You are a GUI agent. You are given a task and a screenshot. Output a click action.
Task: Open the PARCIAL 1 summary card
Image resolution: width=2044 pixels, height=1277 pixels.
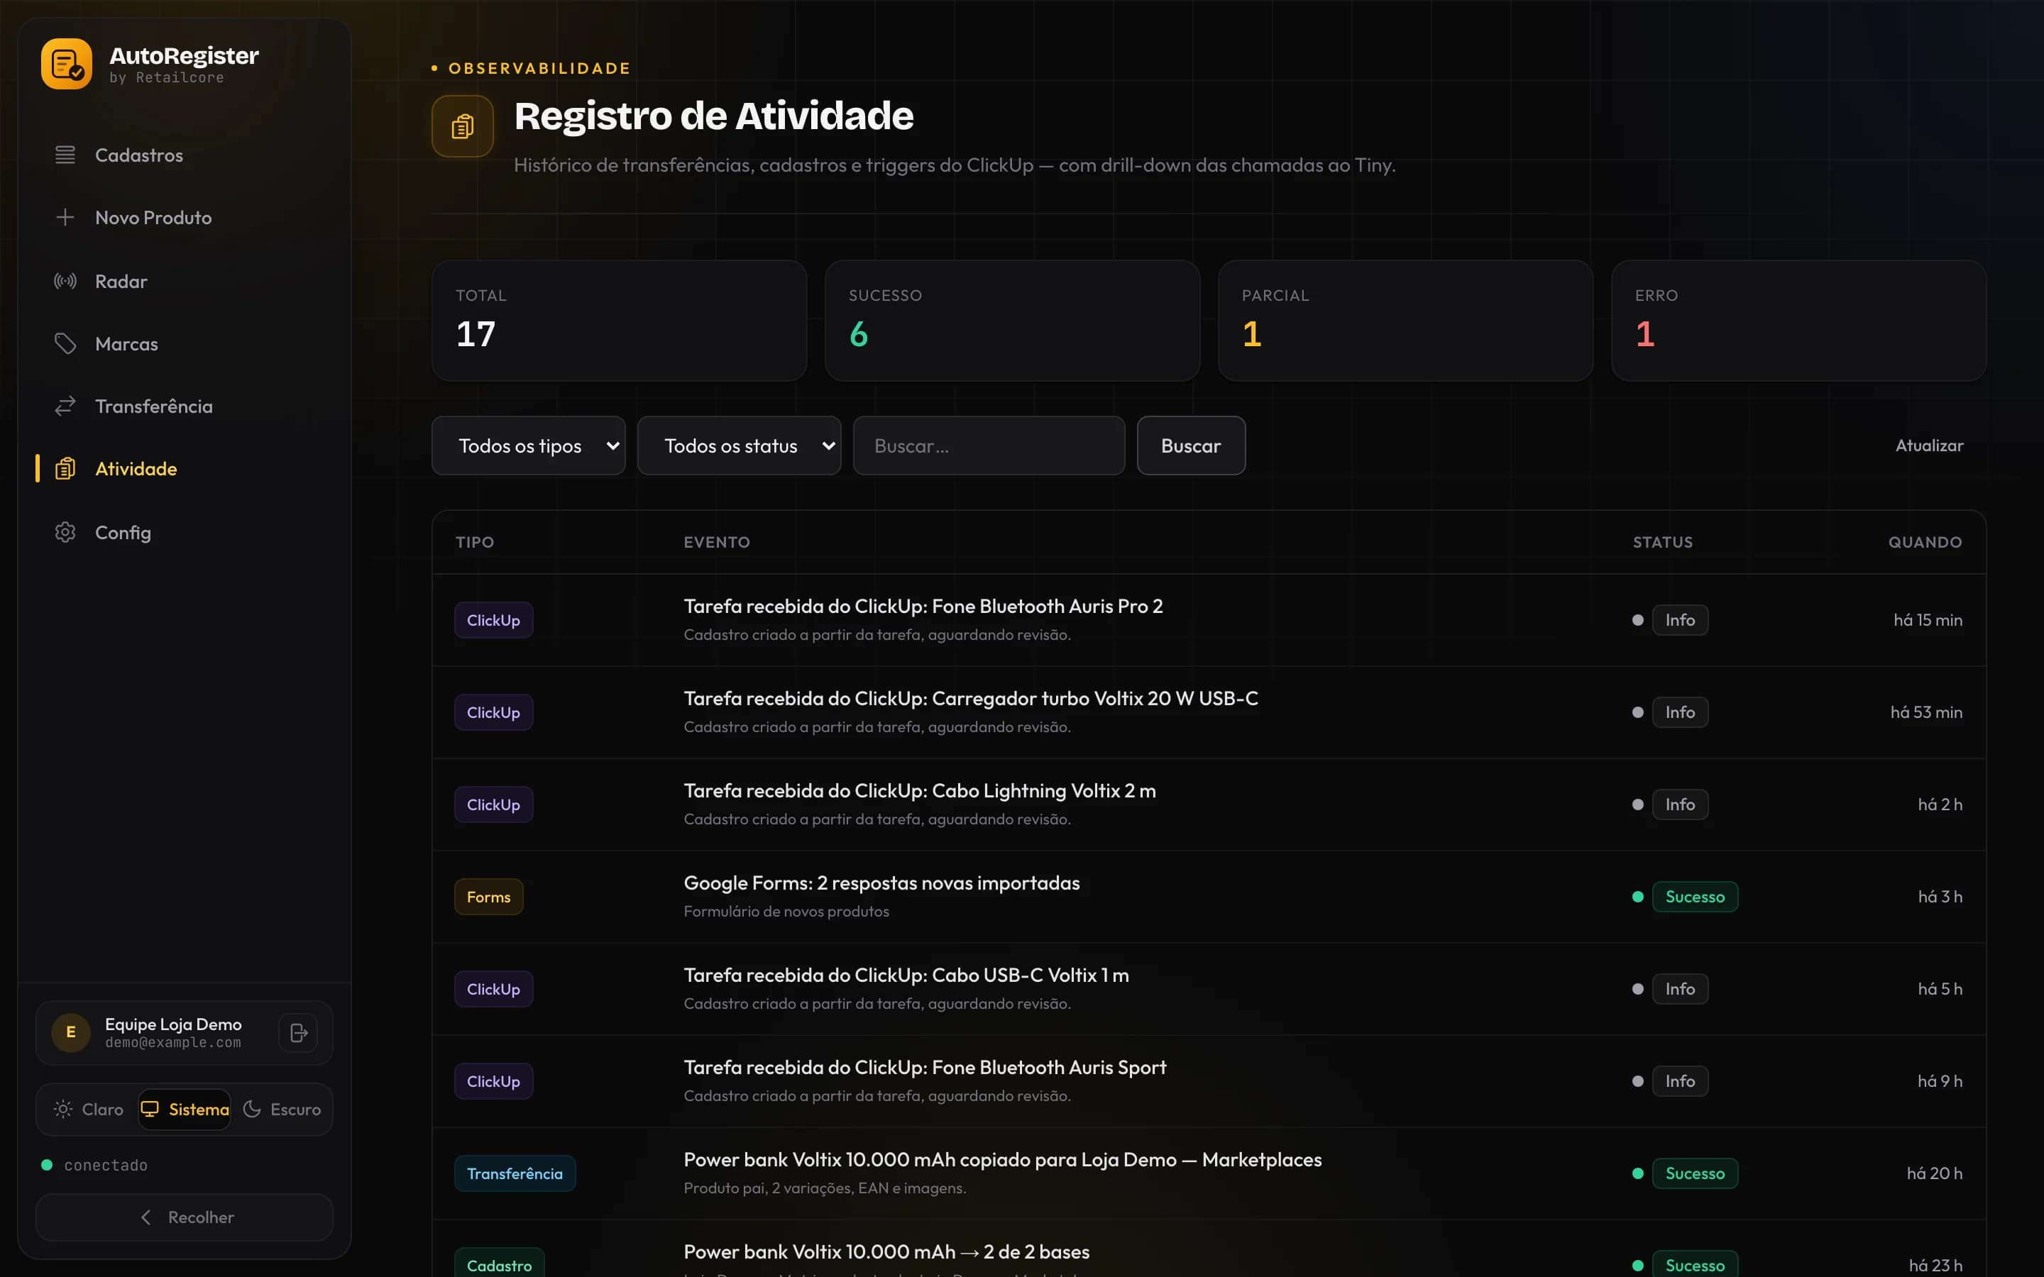pyautogui.click(x=1405, y=320)
